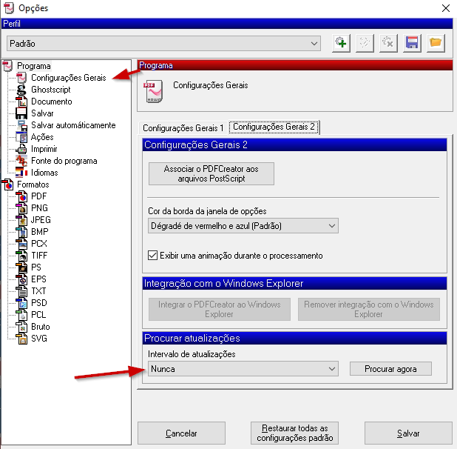Click the Cancelar button

(181, 433)
